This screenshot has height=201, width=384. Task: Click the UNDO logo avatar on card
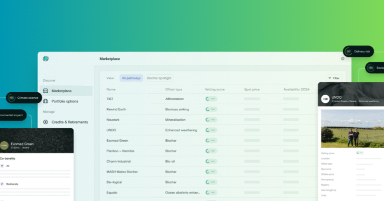click(325, 99)
